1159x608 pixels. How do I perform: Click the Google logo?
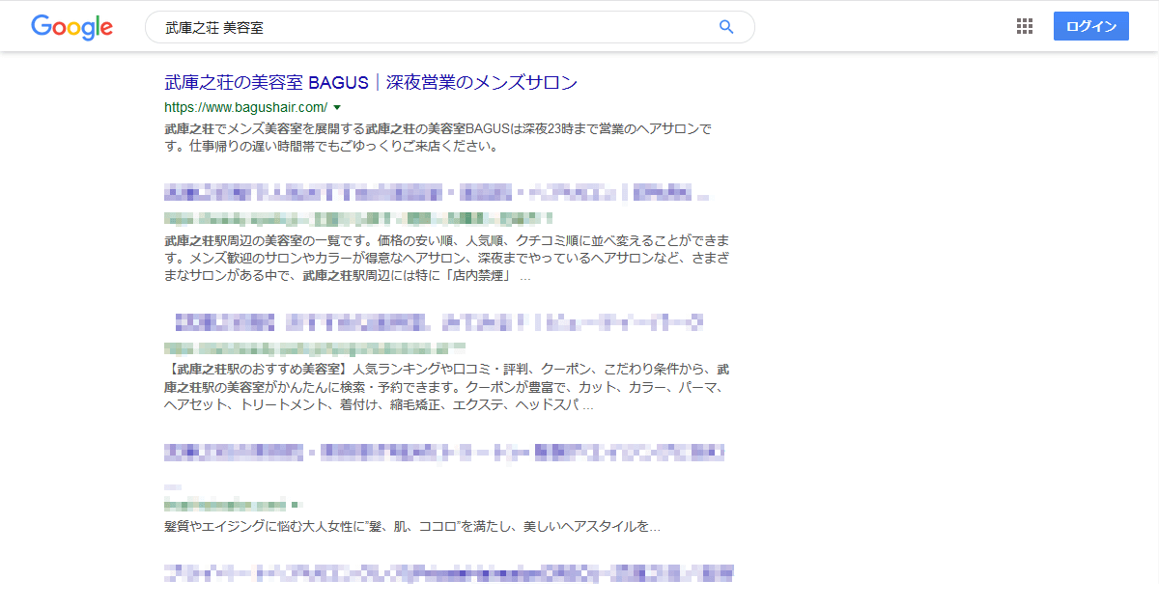pos(72,27)
